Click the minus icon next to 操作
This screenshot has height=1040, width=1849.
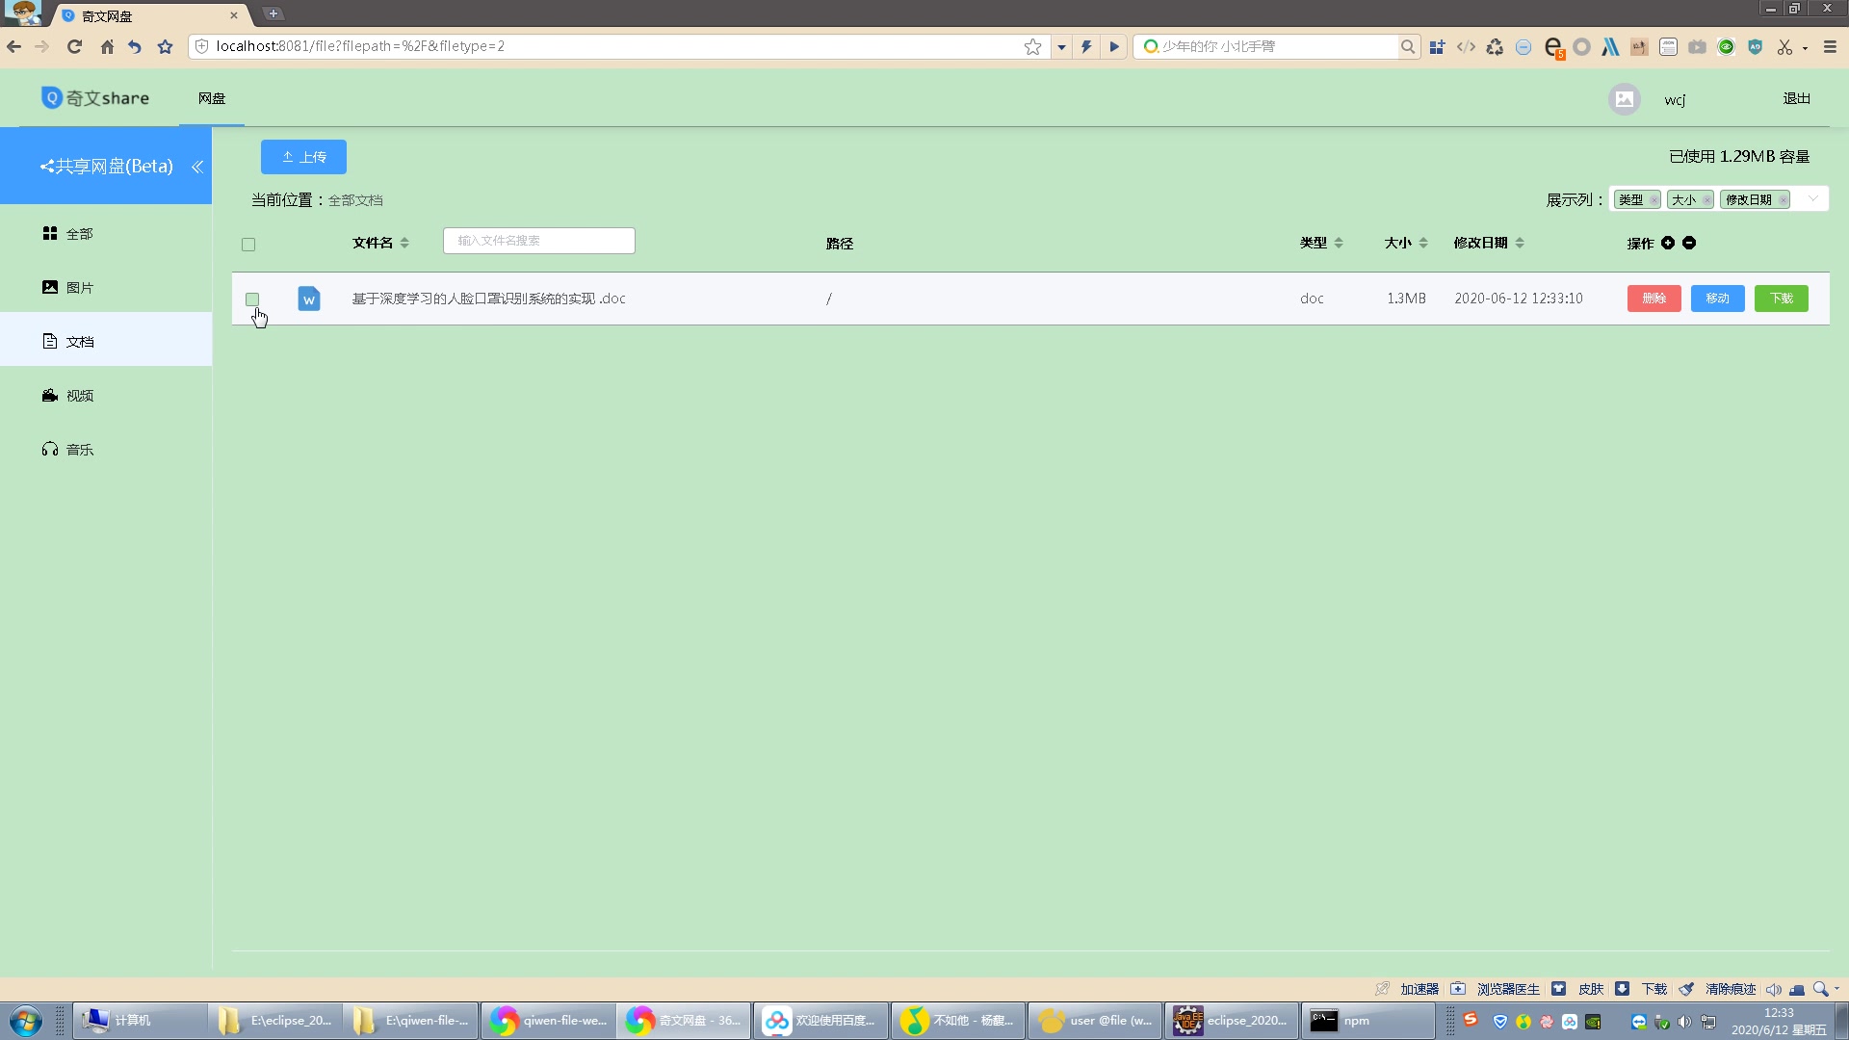[1689, 243]
